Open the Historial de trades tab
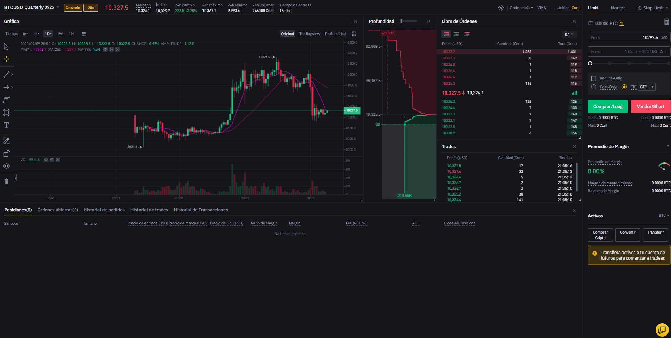Screen dimensions: 671x338 (149, 210)
